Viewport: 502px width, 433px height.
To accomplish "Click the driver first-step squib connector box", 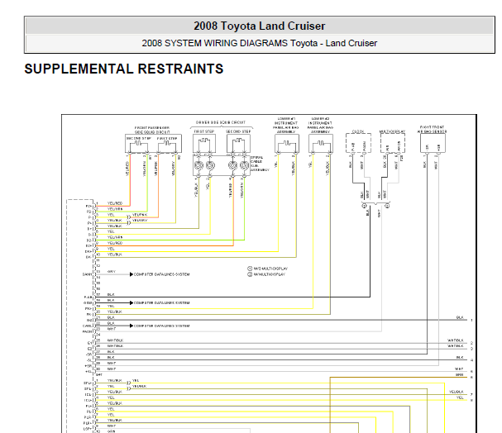I will (204, 144).
